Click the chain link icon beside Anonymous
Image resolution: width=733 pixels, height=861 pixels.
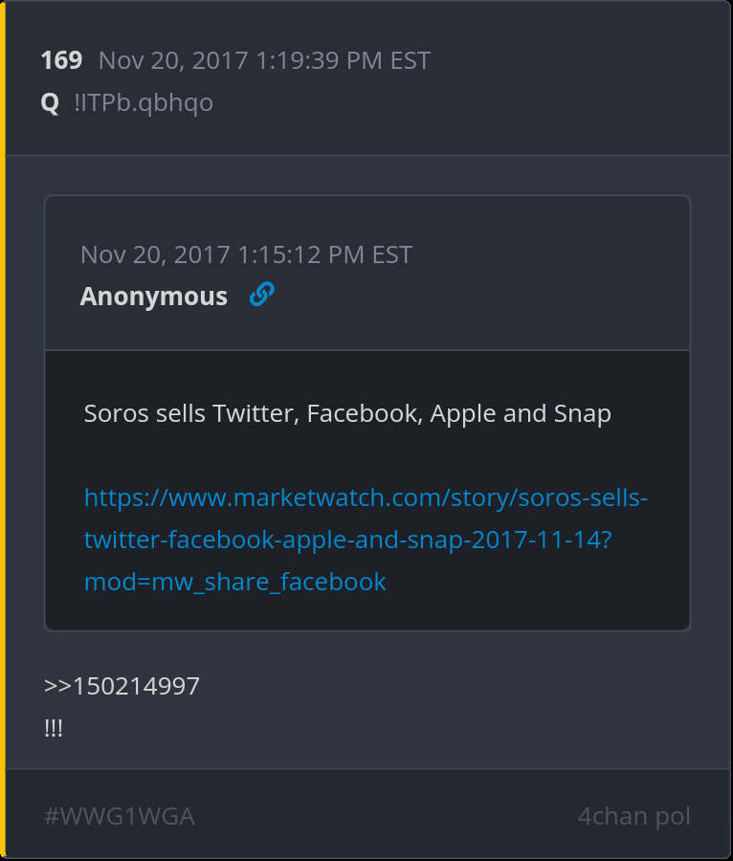coord(261,296)
